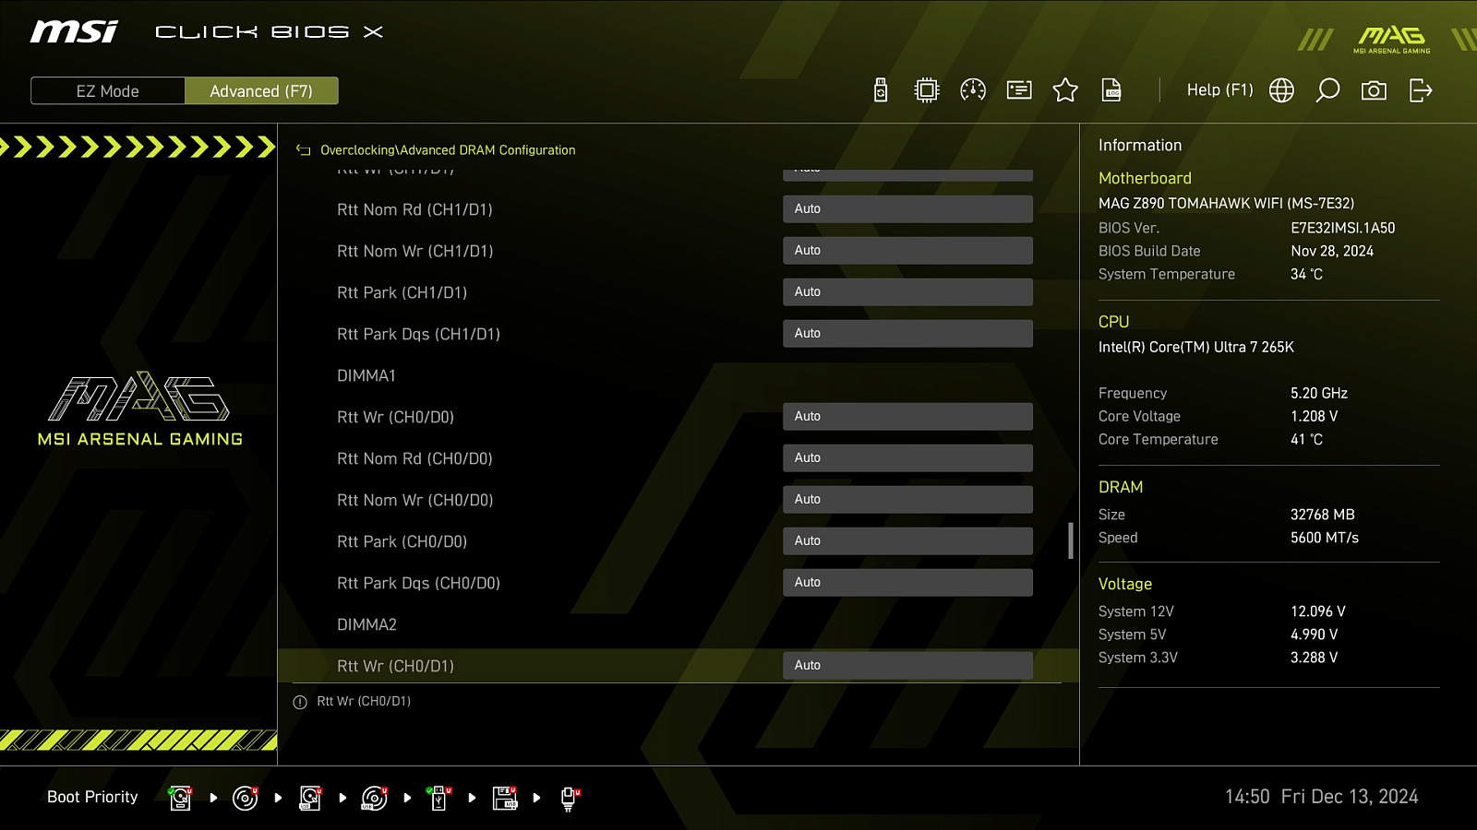Select the USB key boot device icon
This screenshot has width=1477, height=830.
(x=438, y=798)
